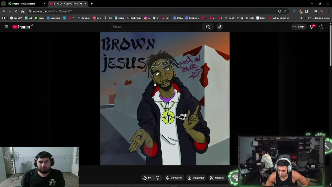The height and width of the screenshot is (187, 332).
Task: Open the builds bookmark
Action: 119,18
